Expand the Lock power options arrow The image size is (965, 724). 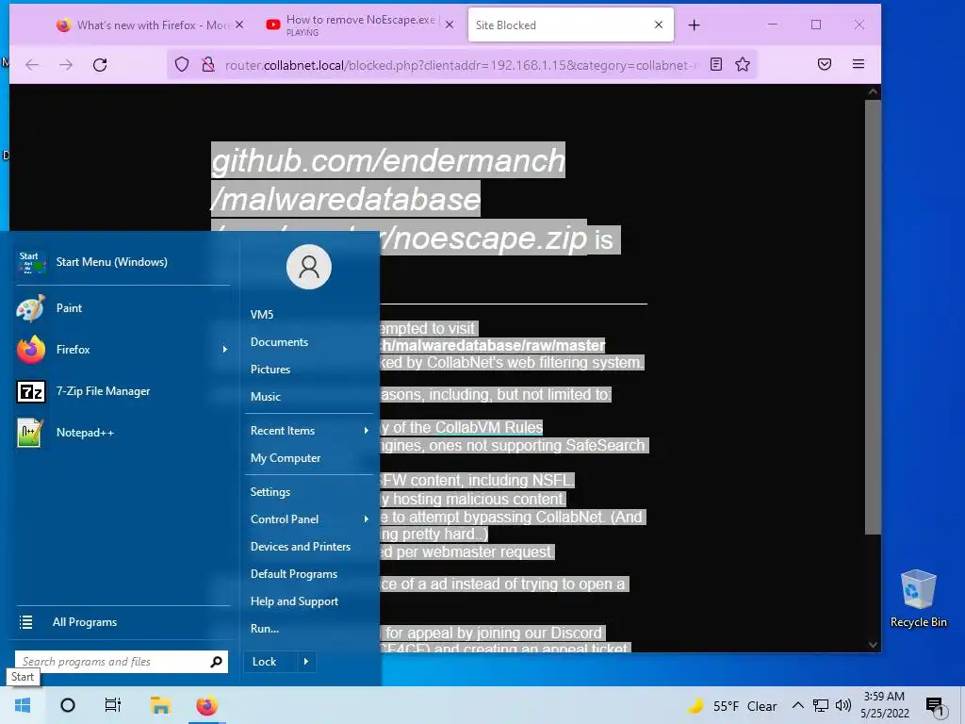[x=306, y=662]
